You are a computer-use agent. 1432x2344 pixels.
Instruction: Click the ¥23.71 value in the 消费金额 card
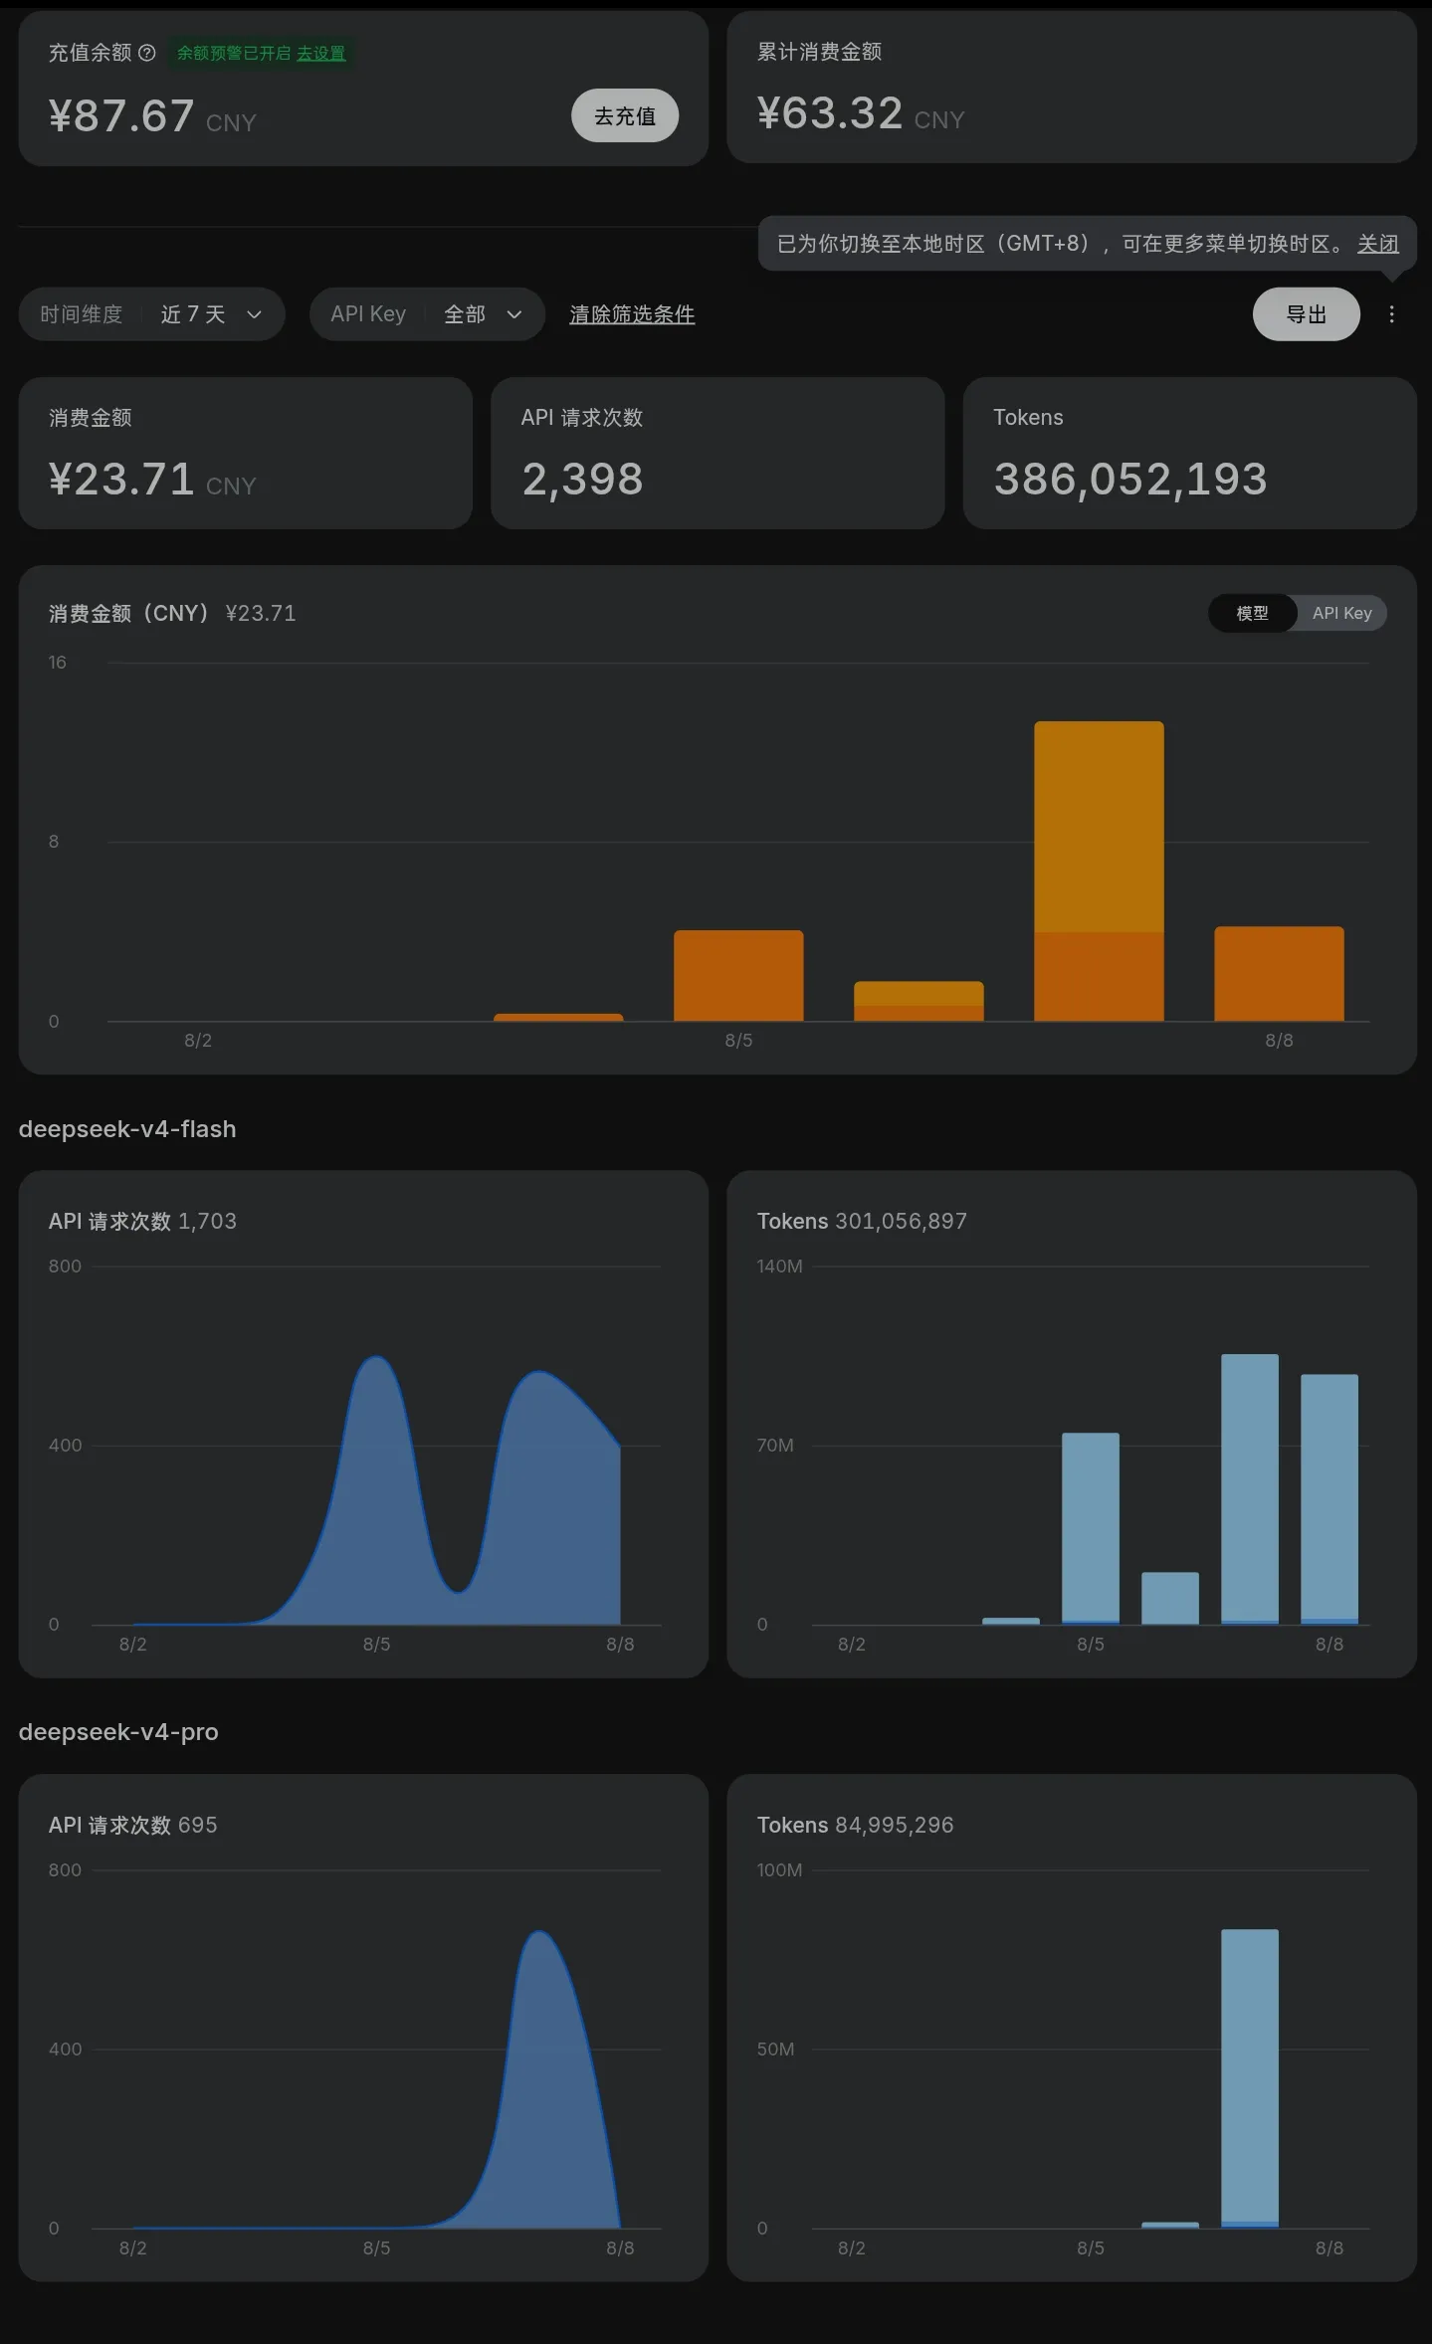[121, 480]
